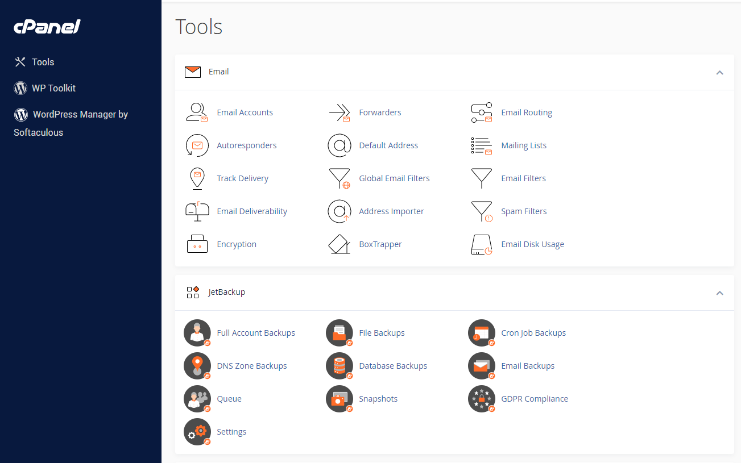The height and width of the screenshot is (463, 741).
Task: Click the Forwarders arrow icon
Action: [340, 112]
